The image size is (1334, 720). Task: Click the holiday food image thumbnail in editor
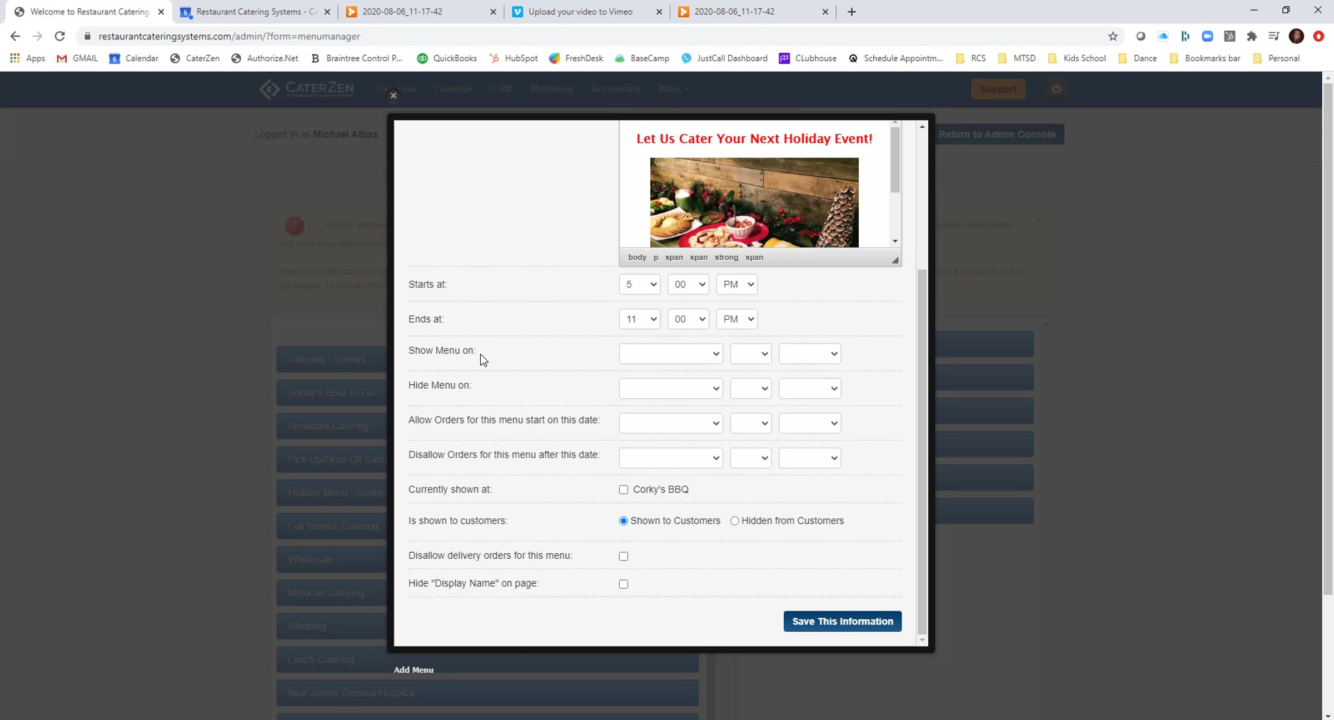click(x=754, y=202)
